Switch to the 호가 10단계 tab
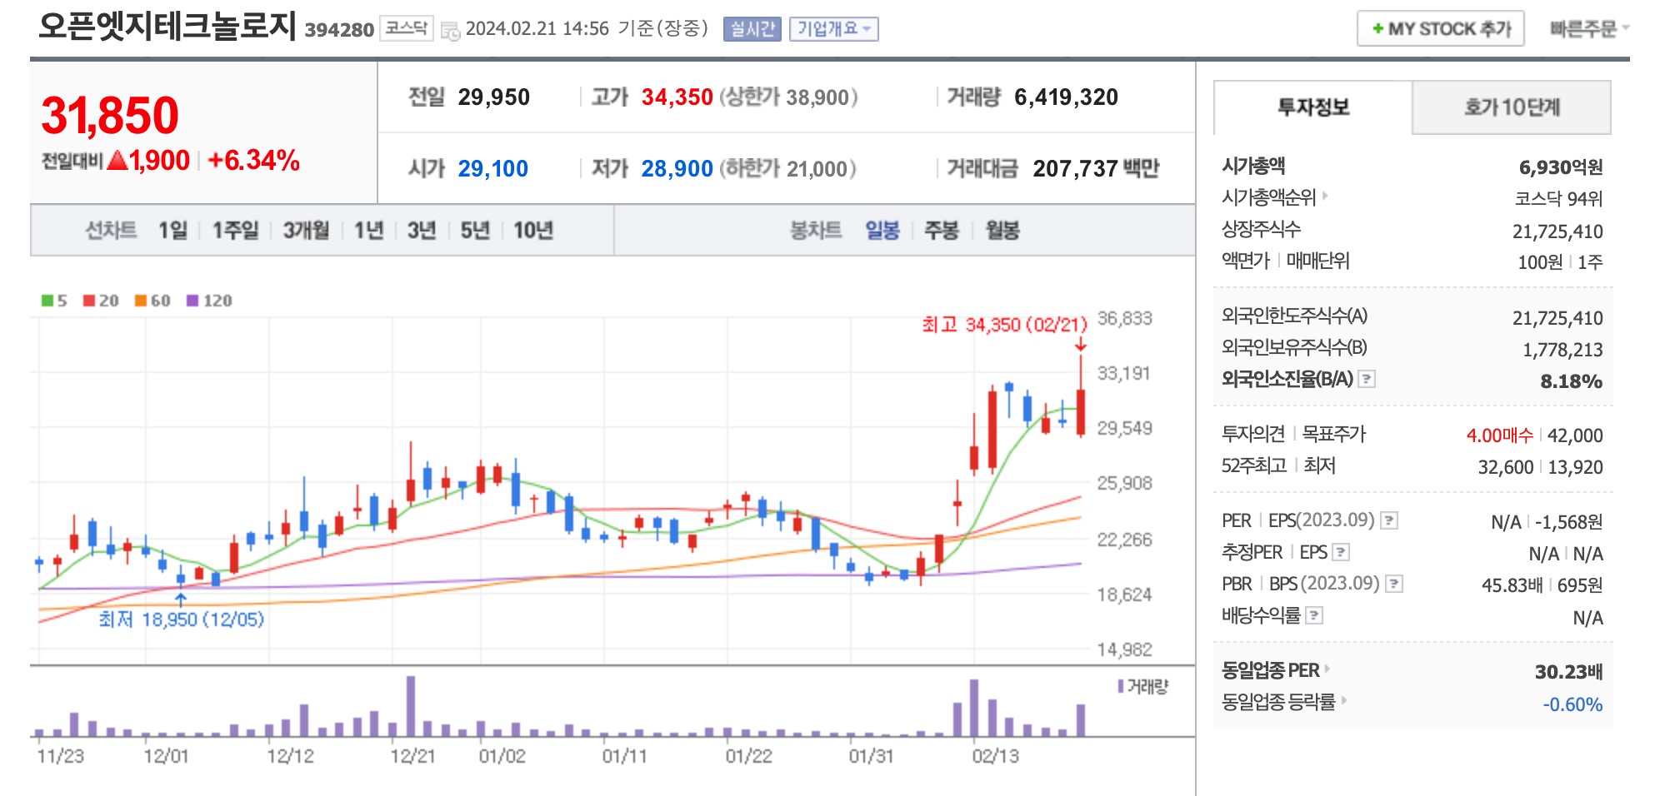Viewport: 1660px width, 796px height. 1513,107
